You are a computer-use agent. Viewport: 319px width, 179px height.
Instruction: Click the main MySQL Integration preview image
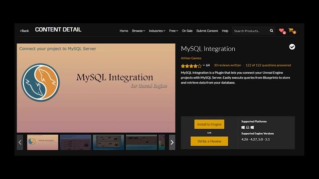point(96,88)
